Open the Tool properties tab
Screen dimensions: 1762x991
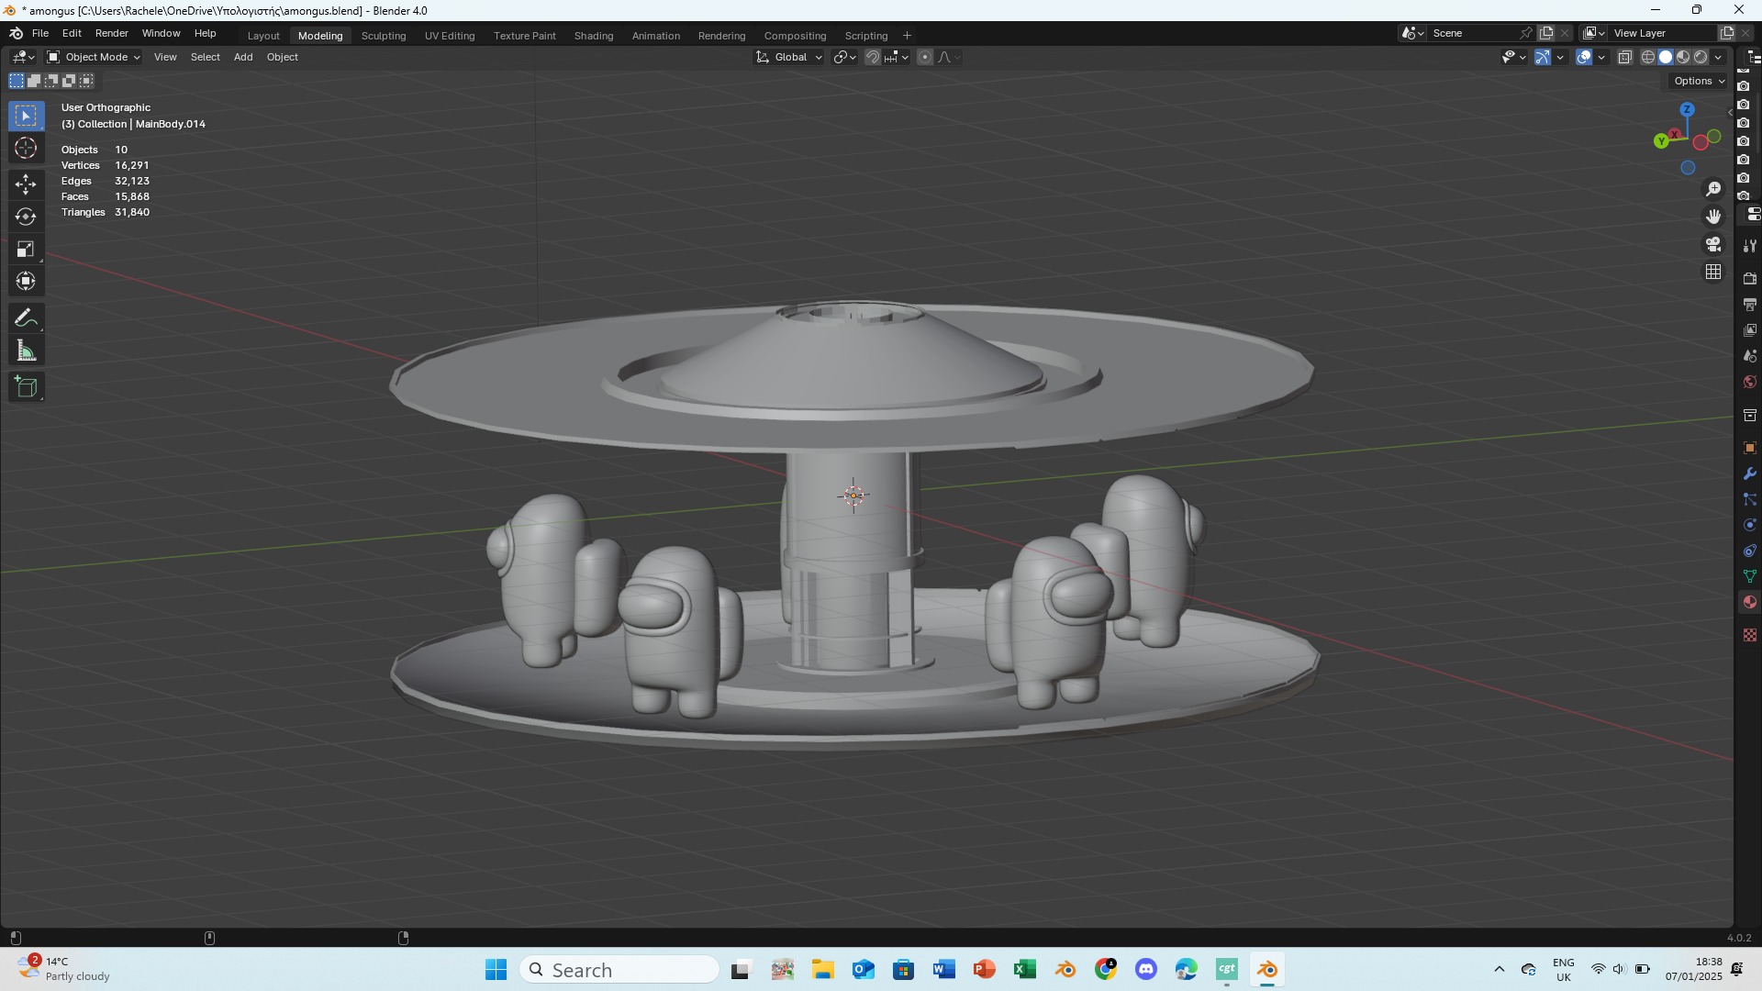click(1750, 246)
